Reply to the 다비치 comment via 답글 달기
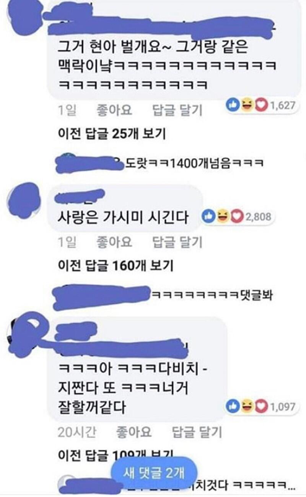This screenshot has width=306, height=497. click(x=197, y=433)
